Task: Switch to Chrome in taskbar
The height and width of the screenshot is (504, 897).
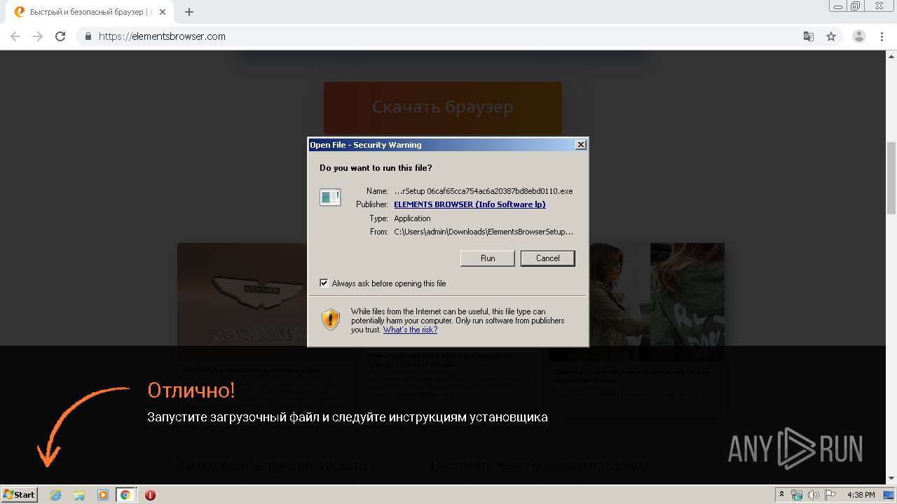Action: [x=125, y=495]
